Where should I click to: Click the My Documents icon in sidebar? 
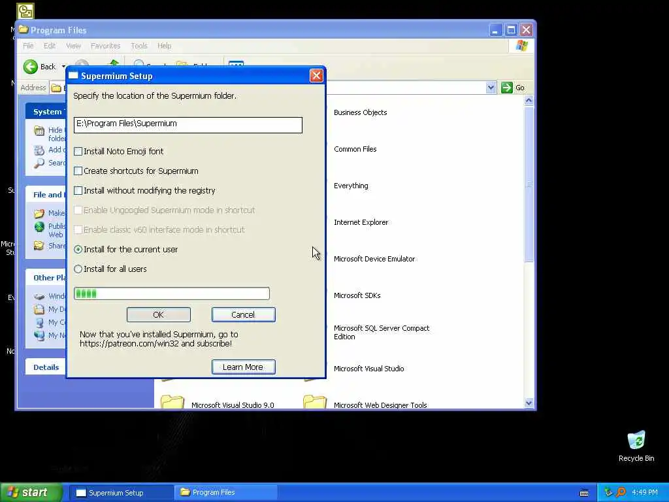[x=39, y=309]
